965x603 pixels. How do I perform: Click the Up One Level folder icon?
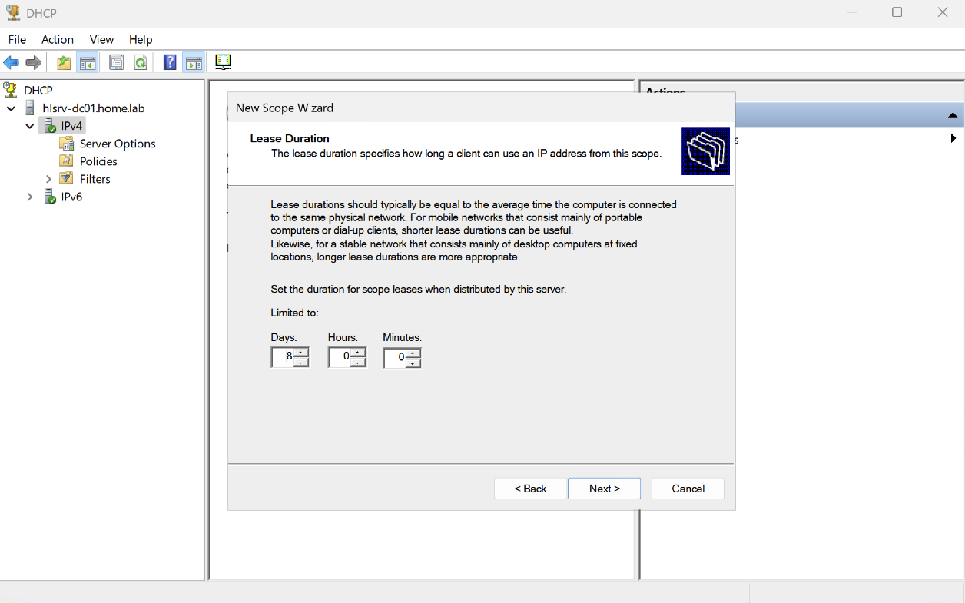pyautogui.click(x=64, y=63)
